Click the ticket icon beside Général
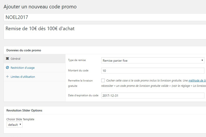The width and height of the screenshot is (206, 137). 7,59
